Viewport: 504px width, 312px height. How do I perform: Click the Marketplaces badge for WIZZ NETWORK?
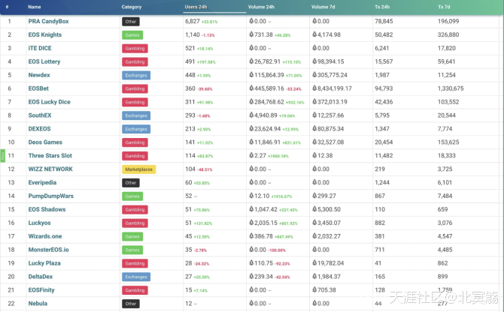[138, 169]
